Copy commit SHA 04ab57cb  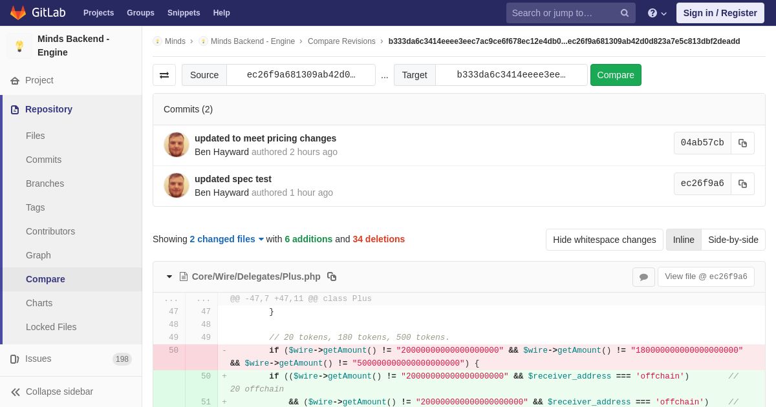[x=742, y=143]
